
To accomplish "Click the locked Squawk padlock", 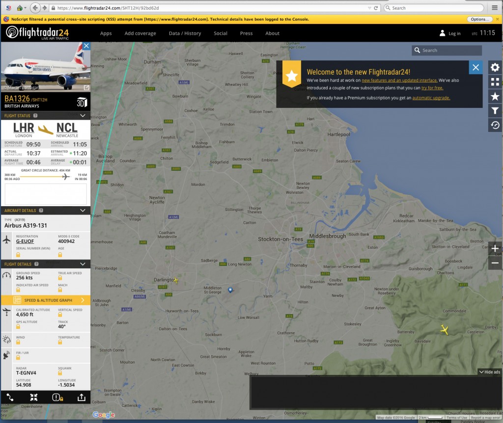I will pos(60,373).
